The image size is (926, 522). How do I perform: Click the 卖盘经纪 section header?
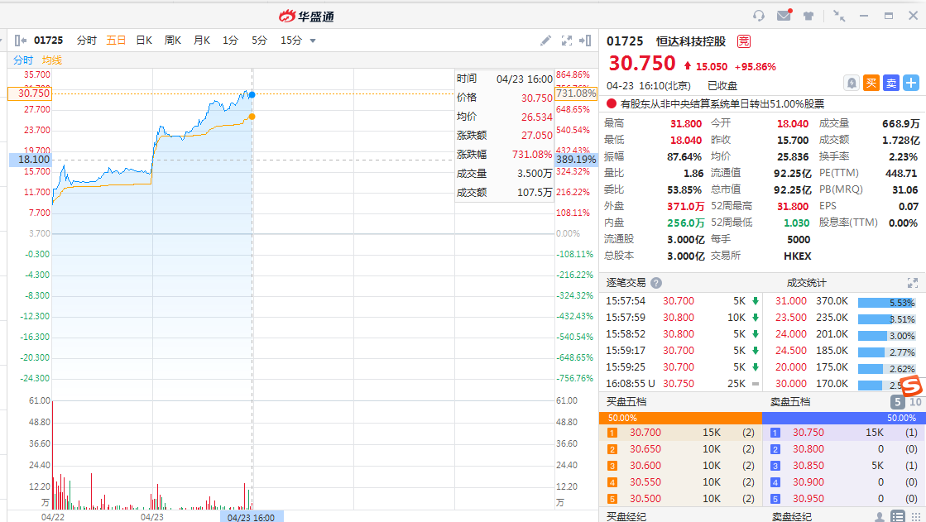[791, 517]
